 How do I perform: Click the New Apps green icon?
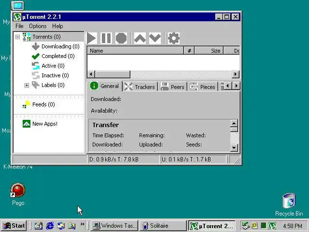27,124
